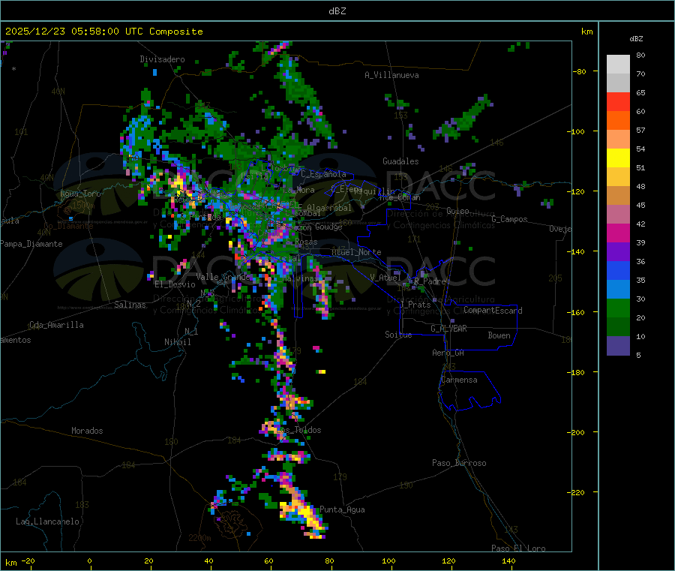
Task: Select the gray 70 dBZ legend swatch
Action: 618,83
